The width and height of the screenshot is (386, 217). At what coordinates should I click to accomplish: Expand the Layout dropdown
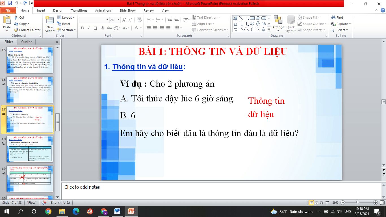[66, 18]
